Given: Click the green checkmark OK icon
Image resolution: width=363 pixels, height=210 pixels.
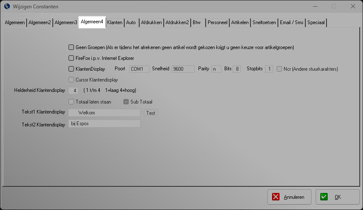Looking at the screenshot, I should pos(324,197).
